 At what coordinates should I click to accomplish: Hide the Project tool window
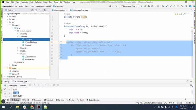pyautogui.click(x=48, y=10)
